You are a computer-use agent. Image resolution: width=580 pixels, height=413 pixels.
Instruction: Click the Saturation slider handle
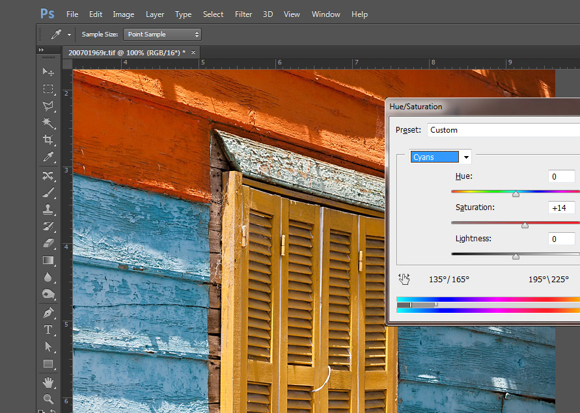click(x=525, y=225)
